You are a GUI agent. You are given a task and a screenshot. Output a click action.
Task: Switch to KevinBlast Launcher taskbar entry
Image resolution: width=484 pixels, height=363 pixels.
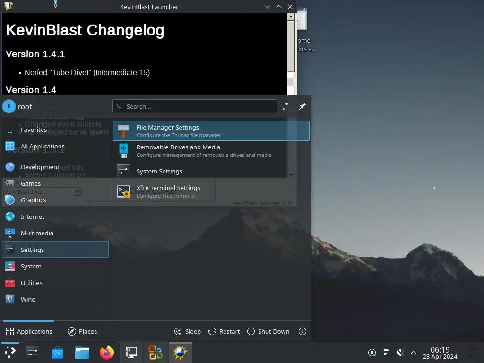(x=180, y=353)
